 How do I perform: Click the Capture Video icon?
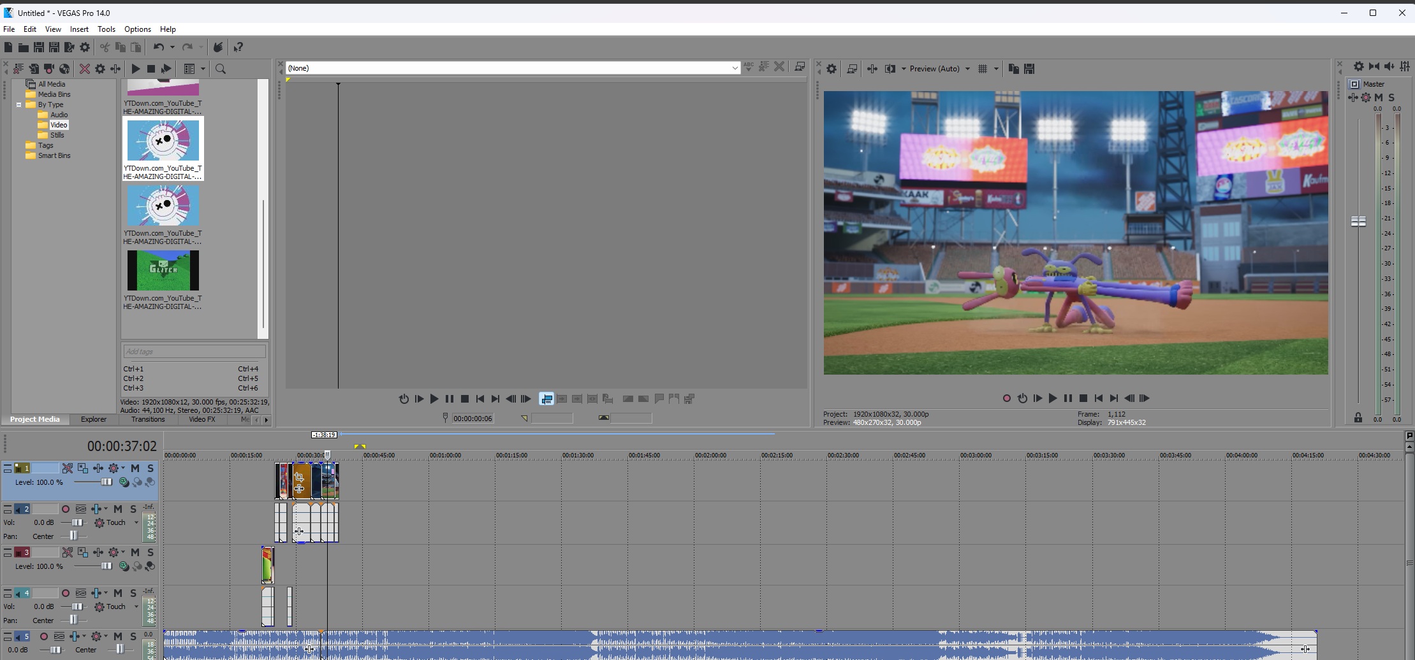pyautogui.click(x=49, y=69)
